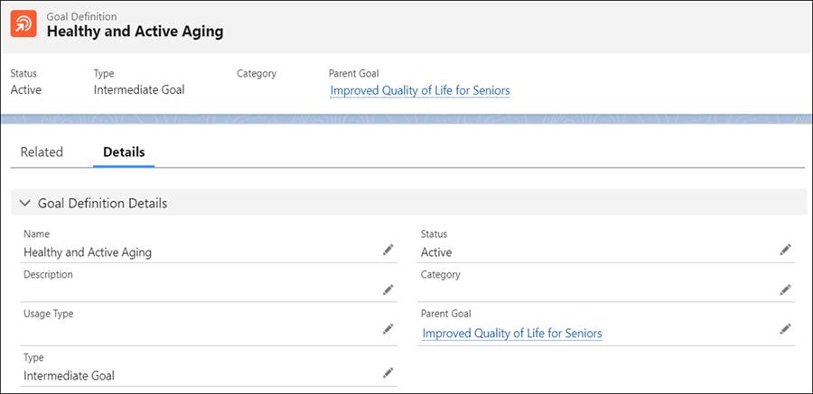813x394 pixels.
Task: Click the Healthy and Active Aging page title
Action: pos(135,32)
